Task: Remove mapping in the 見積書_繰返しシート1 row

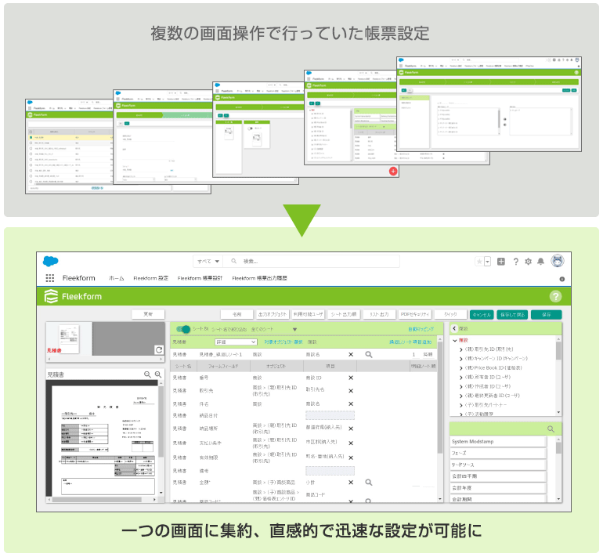Action: 351,354
